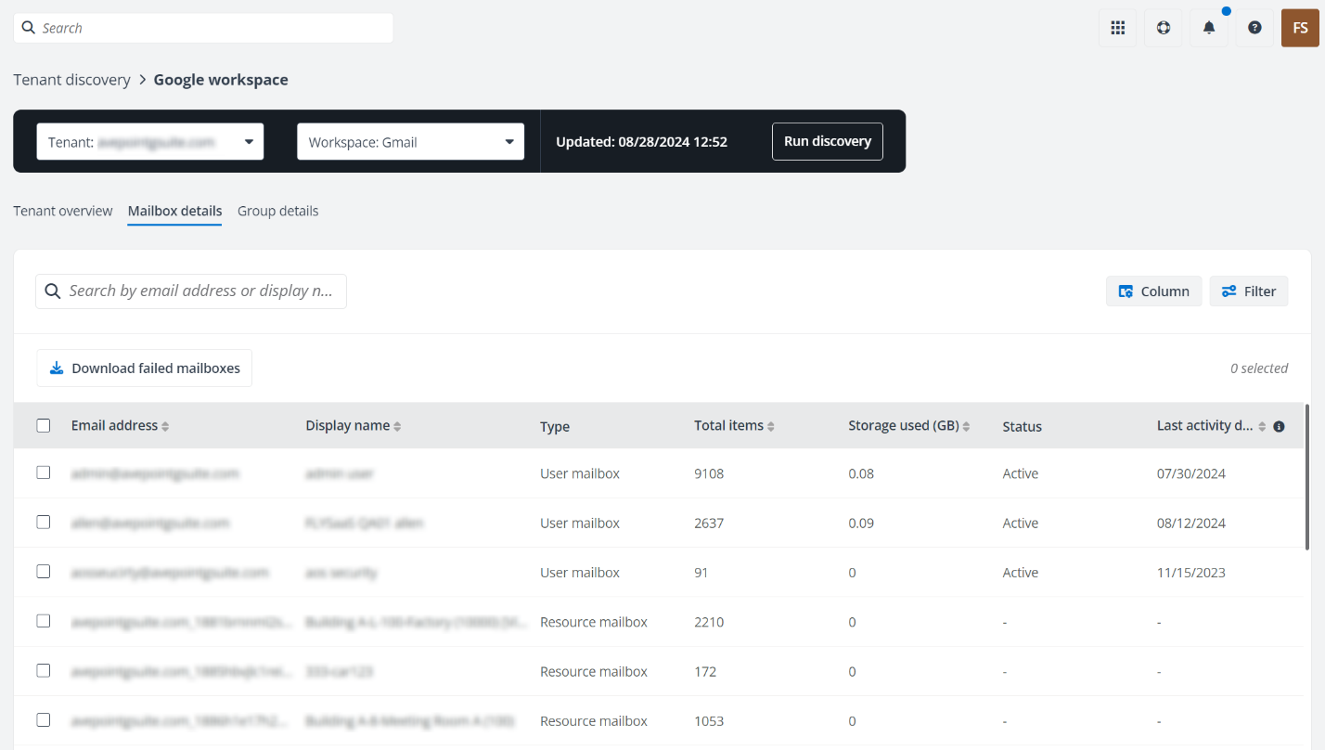Click the circular crosshair icon in the top bar

(1163, 28)
